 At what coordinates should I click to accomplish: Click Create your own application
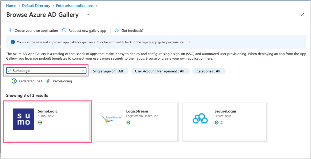[33, 30]
